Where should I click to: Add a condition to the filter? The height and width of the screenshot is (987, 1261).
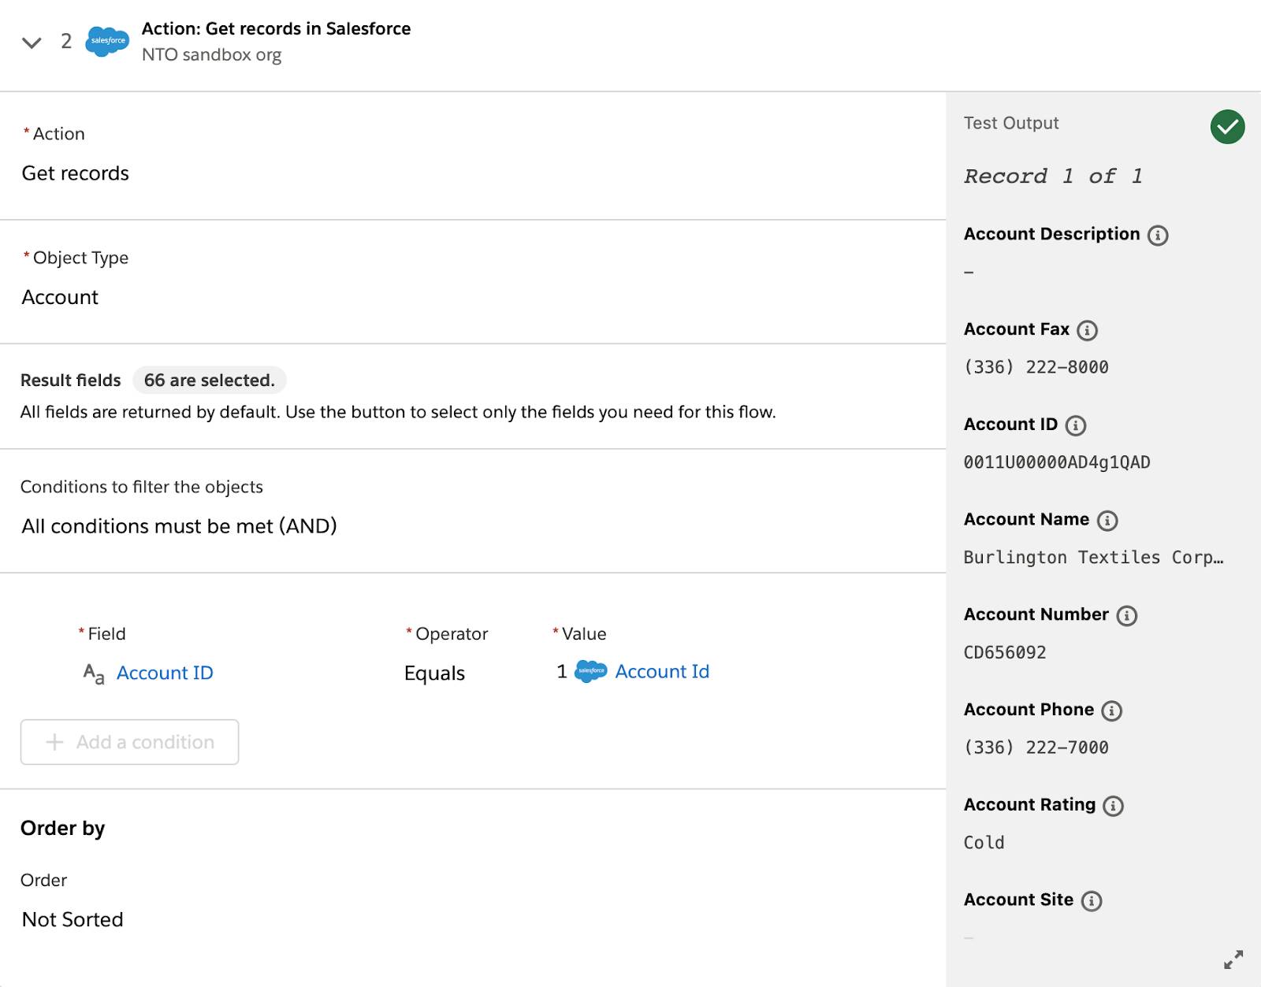[x=129, y=742]
